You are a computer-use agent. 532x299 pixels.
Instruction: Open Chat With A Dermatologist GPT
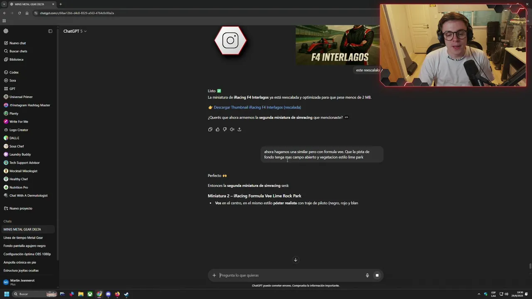pyautogui.click(x=28, y=196)
